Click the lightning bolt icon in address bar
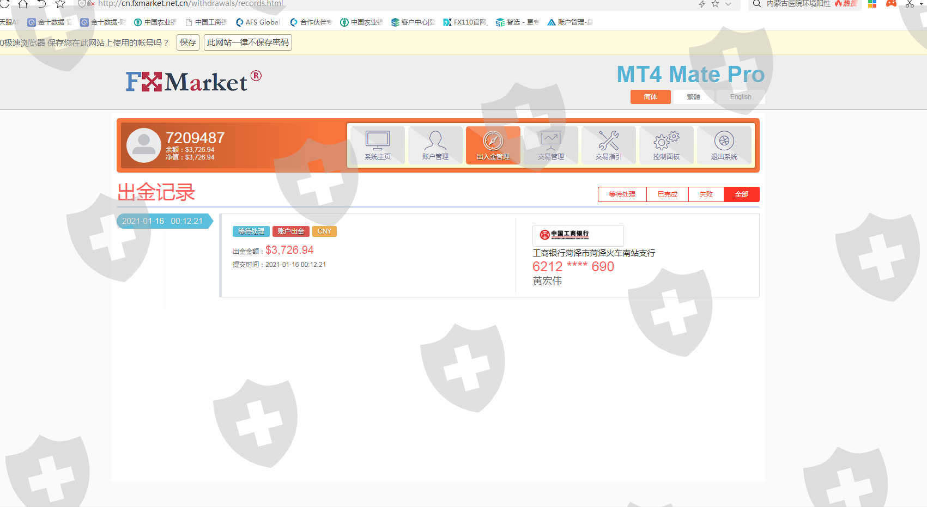This screenshot has height=507, width=927. click(702, 4)
